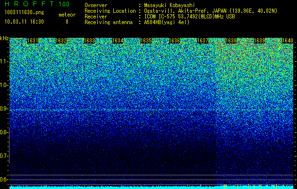The height and width of the screenshot is (189, 297).
Task: Click the 'Receiving antenna' label
Action: pos(109,22)
